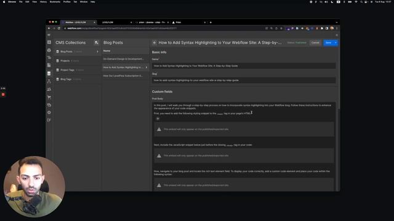Open the Navigator panel icon
The image size is (394, 221).
click(49, 58)
